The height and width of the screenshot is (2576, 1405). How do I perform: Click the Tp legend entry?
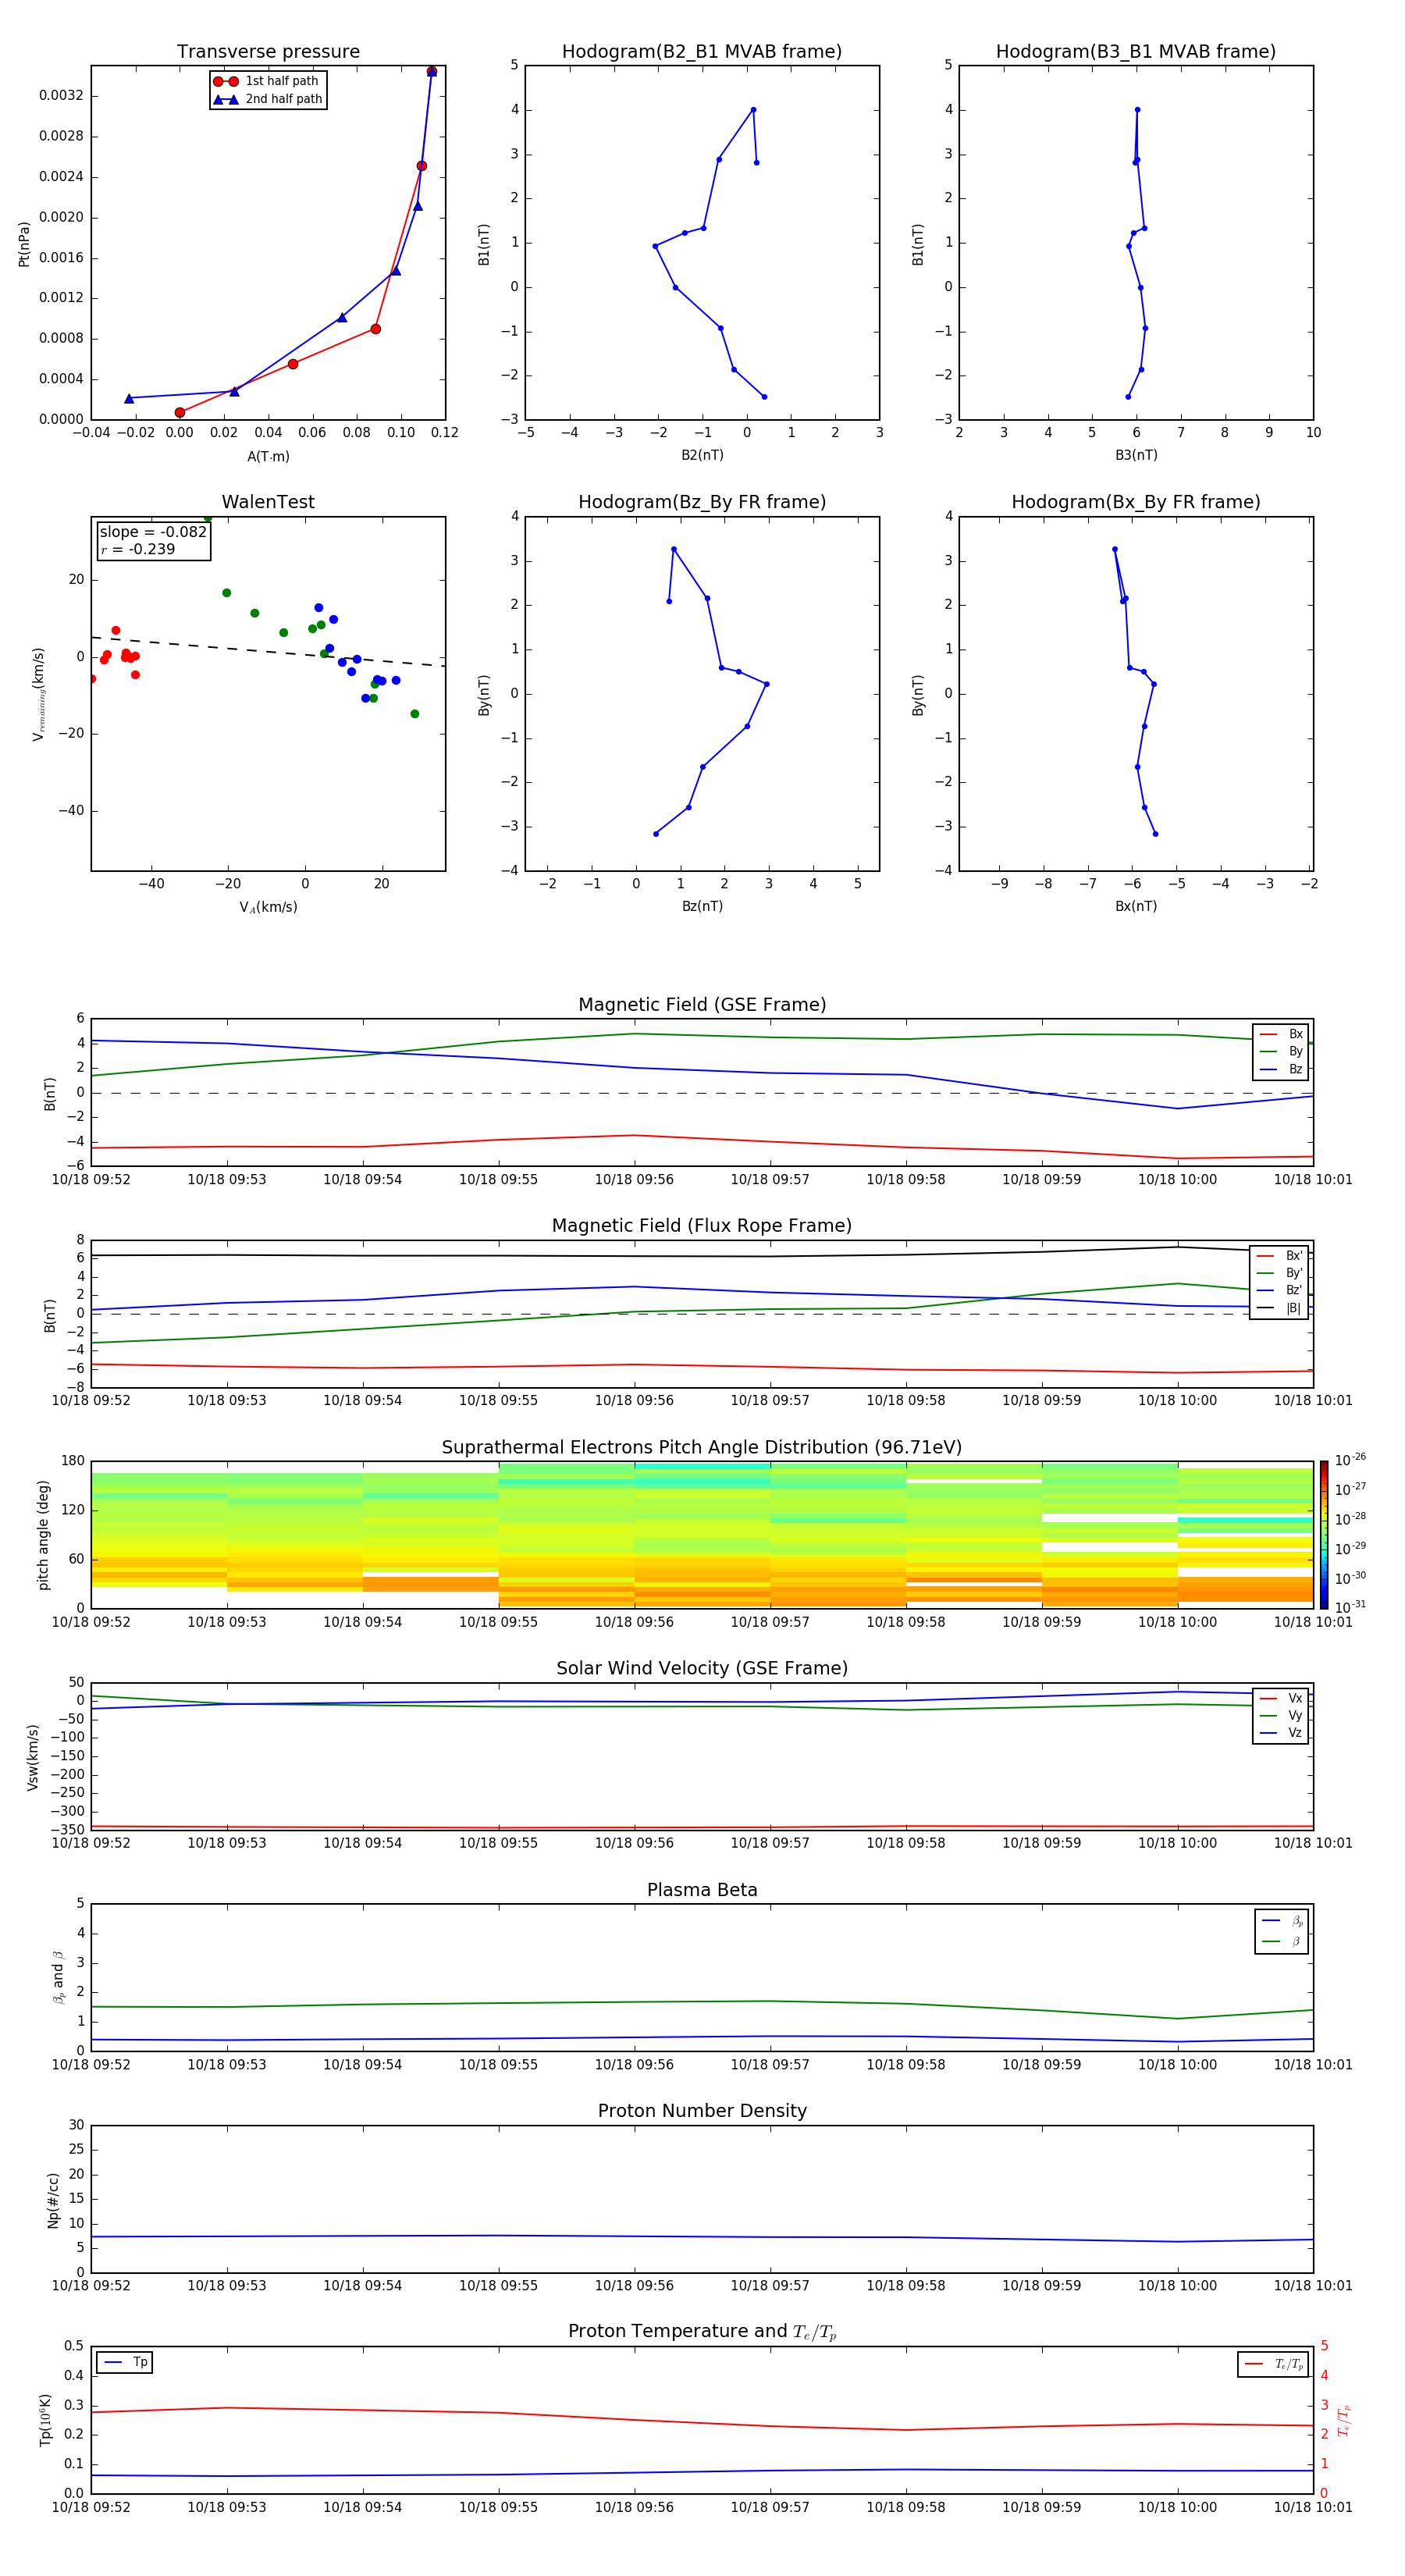pyautogui.click(x=125, y=2362)
